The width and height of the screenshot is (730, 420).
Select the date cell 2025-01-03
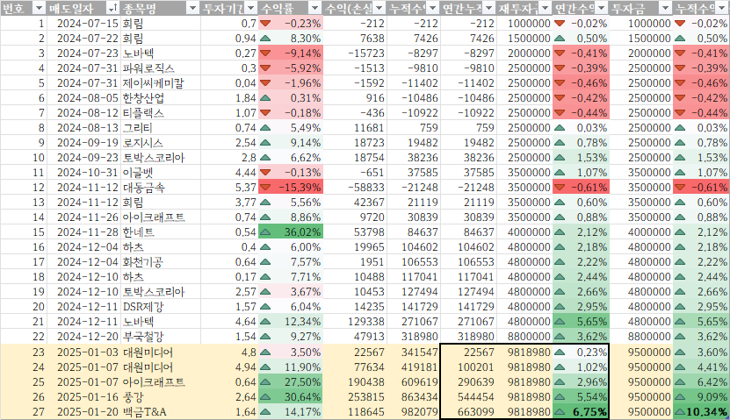click(x=83, y=352)
